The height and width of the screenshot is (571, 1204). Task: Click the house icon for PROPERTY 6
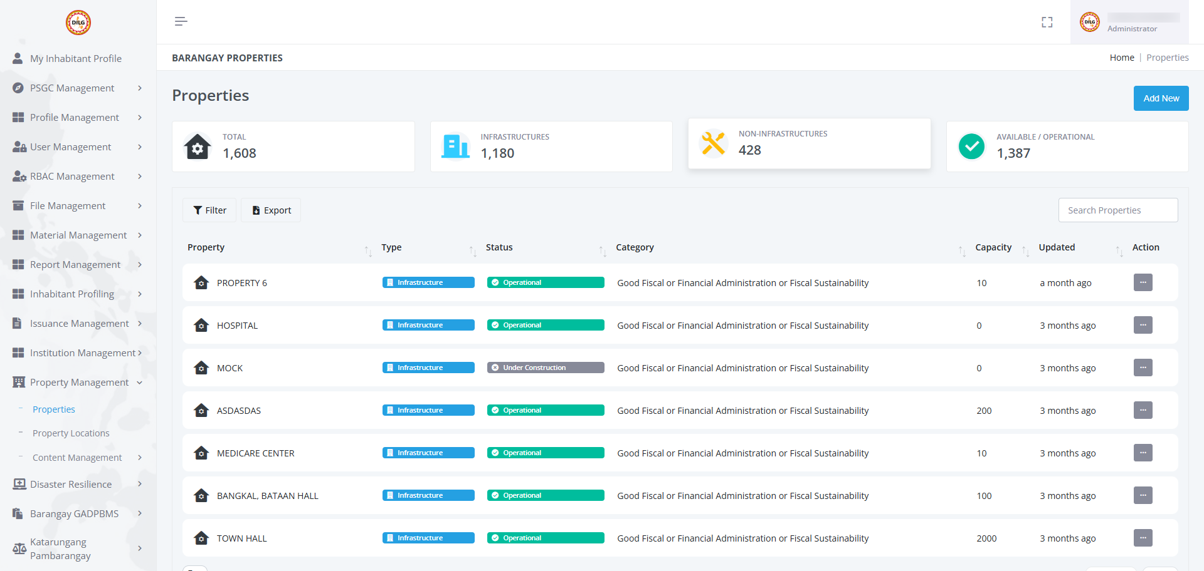[201, 282]
